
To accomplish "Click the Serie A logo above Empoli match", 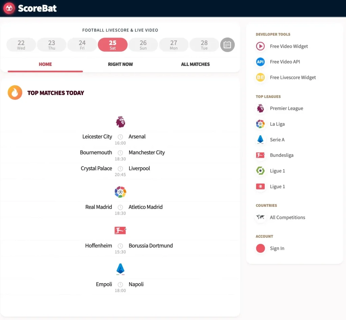I will [x=120, y=269].
